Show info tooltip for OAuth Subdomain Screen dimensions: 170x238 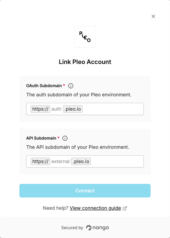point(71,86)
